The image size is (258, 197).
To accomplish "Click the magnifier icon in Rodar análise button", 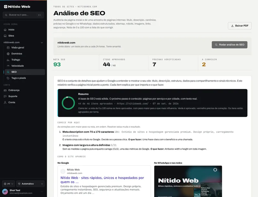I will pos(216,45).
